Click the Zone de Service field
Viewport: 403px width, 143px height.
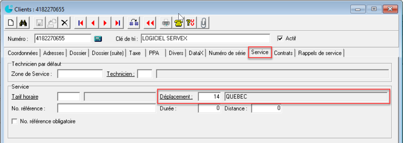80,74
